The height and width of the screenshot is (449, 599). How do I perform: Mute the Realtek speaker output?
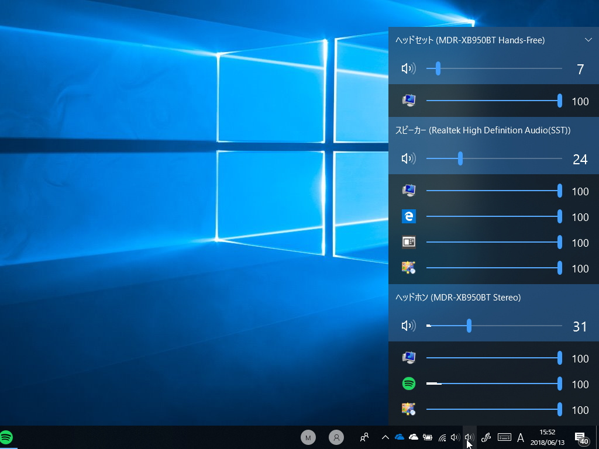click(408, 158)
